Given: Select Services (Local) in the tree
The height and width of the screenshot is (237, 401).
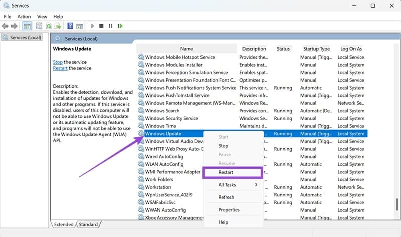Looking at the screenshot, I should (x=24, y=38).
